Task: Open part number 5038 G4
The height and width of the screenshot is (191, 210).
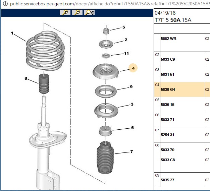Action: click(x=168, y=89)
